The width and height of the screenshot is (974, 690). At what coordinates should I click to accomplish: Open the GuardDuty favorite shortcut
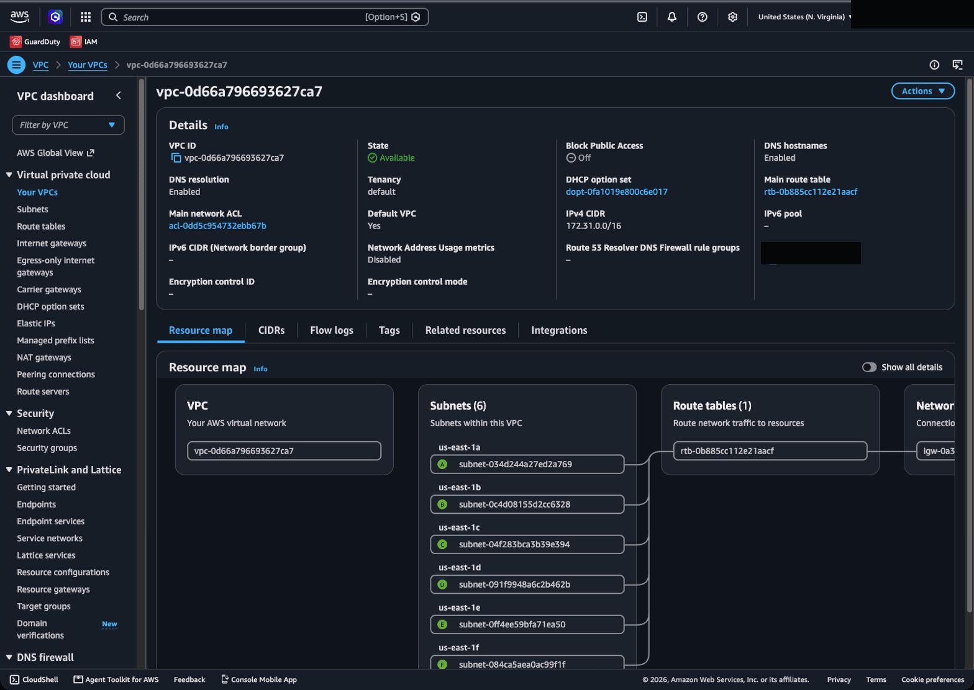pos(35,42)
